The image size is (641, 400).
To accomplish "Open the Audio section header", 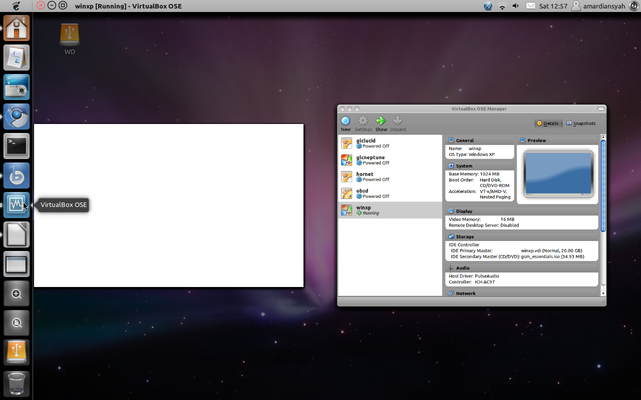I will pyautogui.click(x=522, y=268).
